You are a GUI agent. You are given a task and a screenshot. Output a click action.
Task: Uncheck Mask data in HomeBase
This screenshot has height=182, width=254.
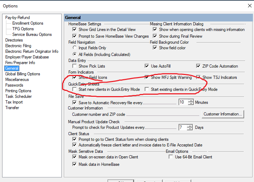(74, 164)
